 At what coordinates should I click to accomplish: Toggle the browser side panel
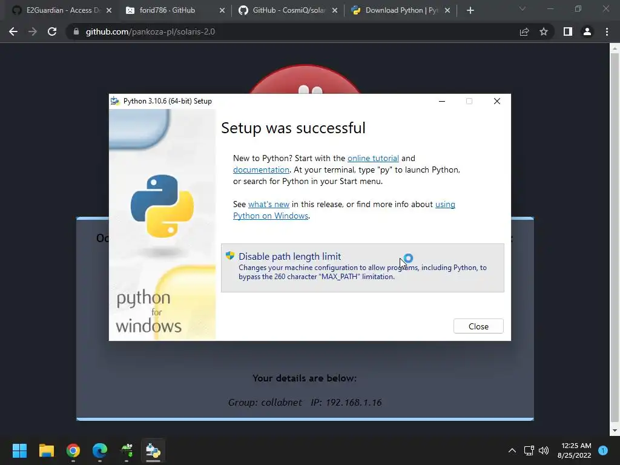(x=568, y=31)
